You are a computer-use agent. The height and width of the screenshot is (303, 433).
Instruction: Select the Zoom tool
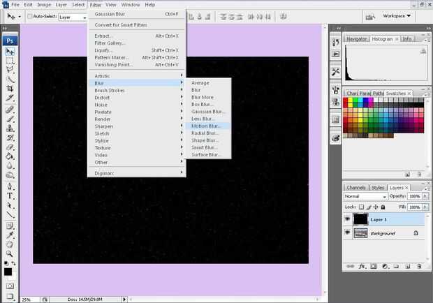[10, 253]
